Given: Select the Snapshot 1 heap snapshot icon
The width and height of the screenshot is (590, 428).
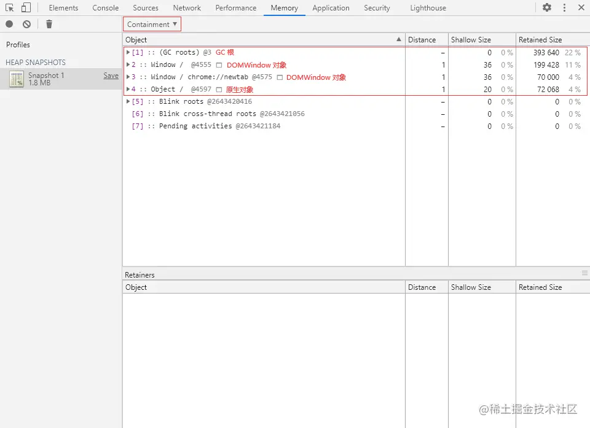Looking at the screenshot, I should point(17,79).
